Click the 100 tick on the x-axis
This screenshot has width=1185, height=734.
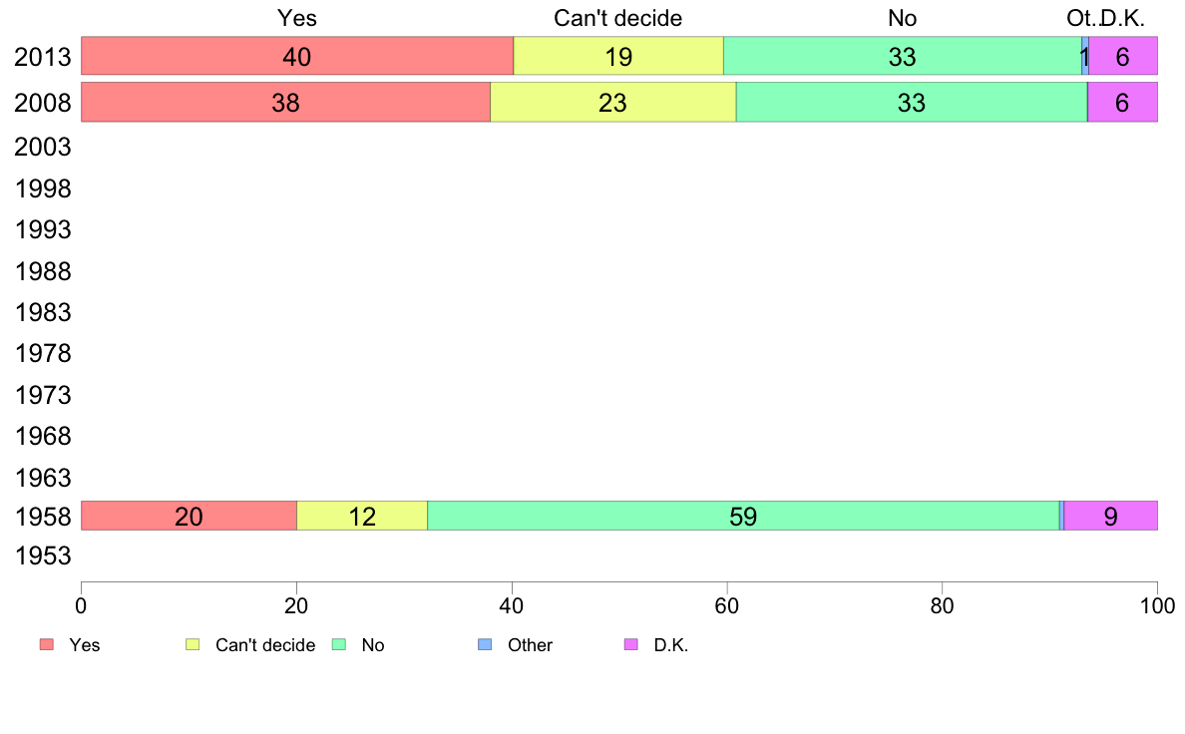click(1158, 605)
